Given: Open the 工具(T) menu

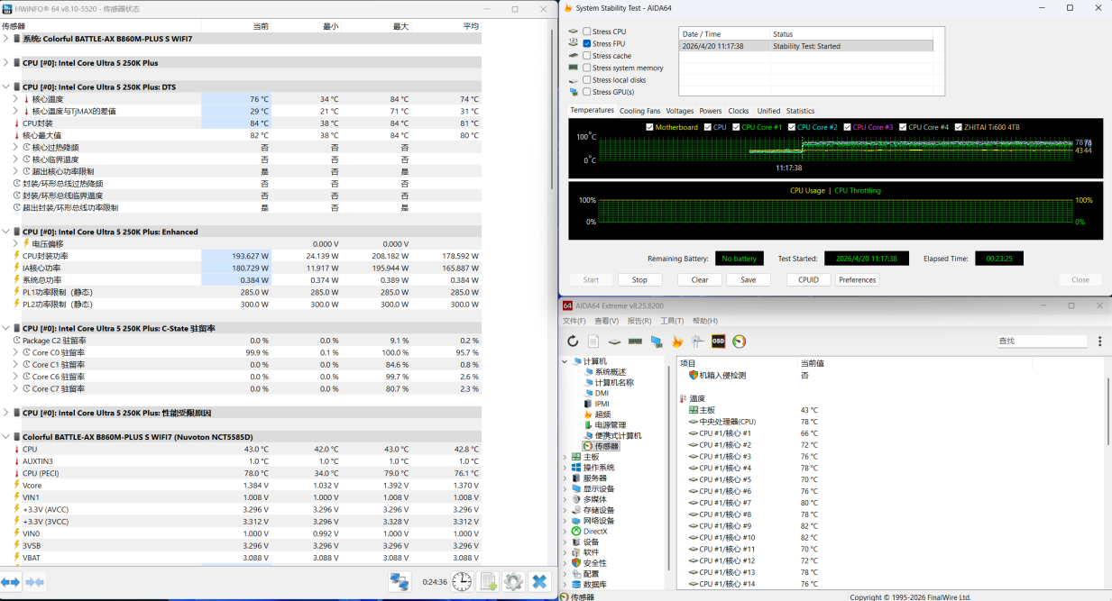Looking at the screenshot, I should coord(672,321).
